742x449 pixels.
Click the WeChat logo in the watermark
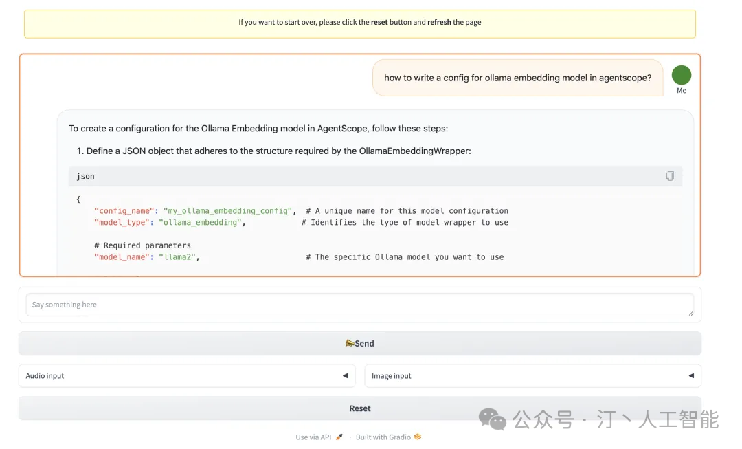(x=492, y=419)
